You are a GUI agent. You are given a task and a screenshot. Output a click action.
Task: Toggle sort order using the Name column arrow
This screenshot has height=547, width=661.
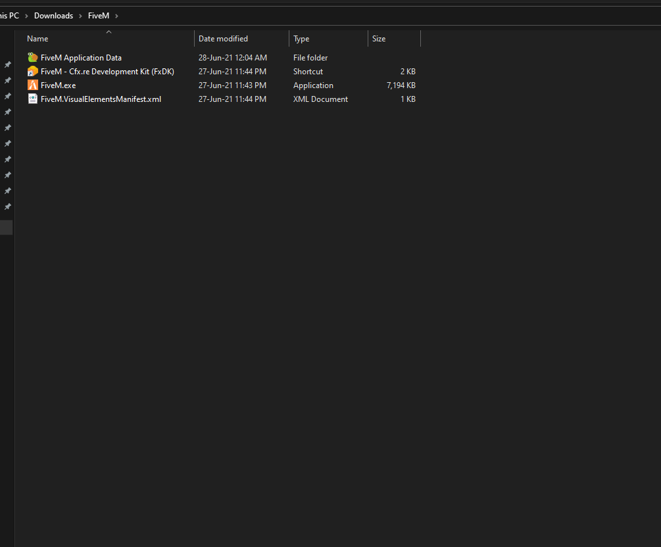click(109, 32)
